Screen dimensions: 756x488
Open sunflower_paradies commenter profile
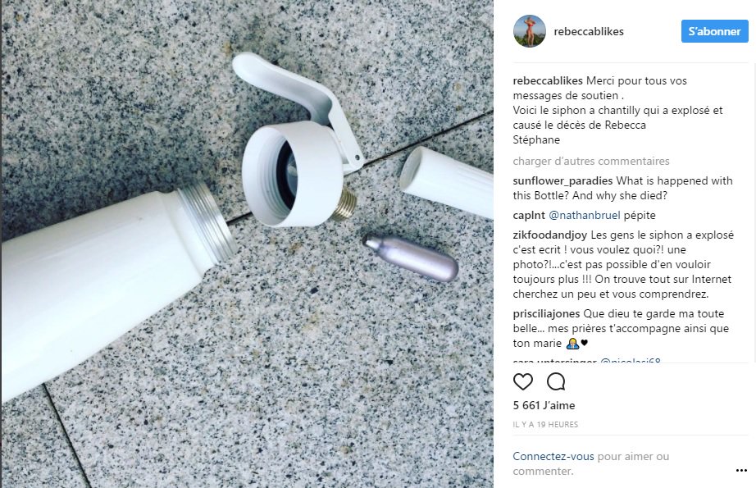562,180
